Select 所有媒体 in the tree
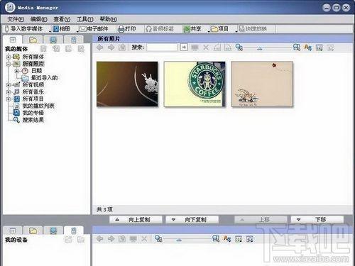This screenshot has width=355, height=266. [33, 57]
